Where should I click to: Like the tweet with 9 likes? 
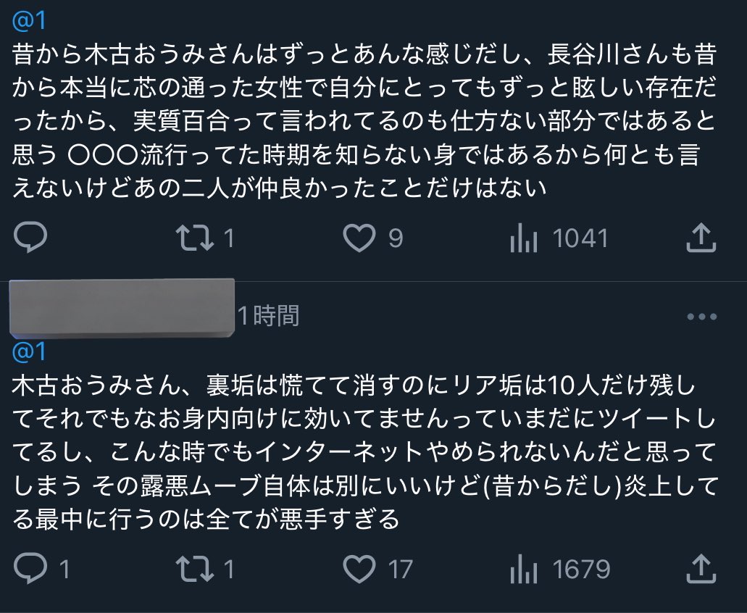(x=359, y=238)
